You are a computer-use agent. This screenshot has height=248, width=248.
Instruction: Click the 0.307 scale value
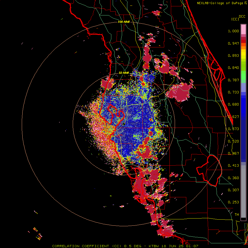pyautogui.click(x=233, y=190)
